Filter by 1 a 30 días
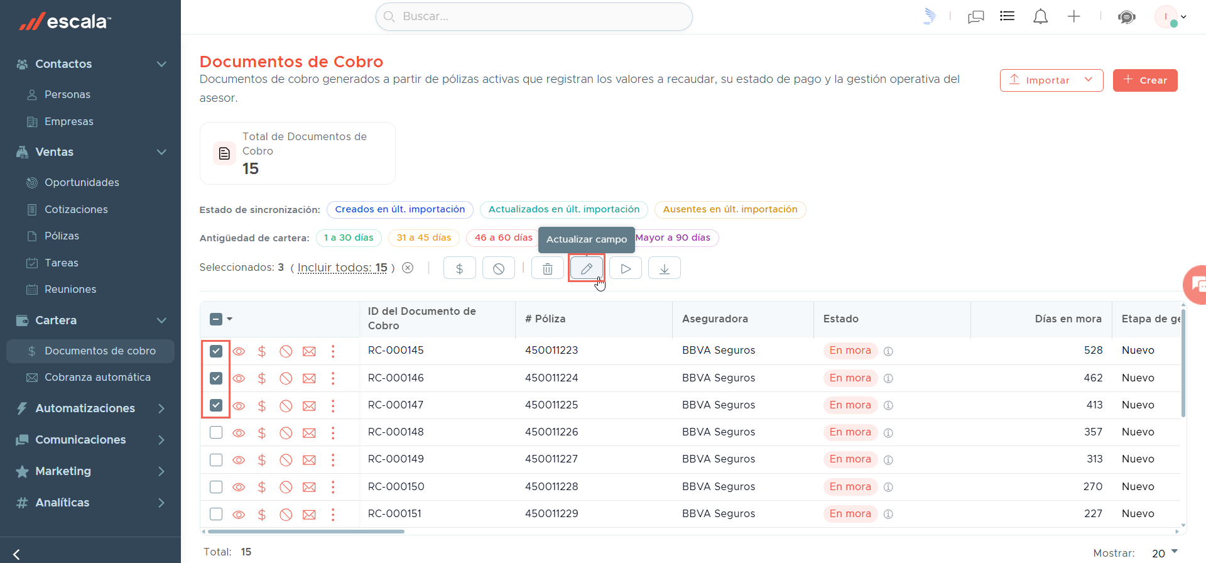The height and width of the screenshot is (563, 1206). [349, 238]
